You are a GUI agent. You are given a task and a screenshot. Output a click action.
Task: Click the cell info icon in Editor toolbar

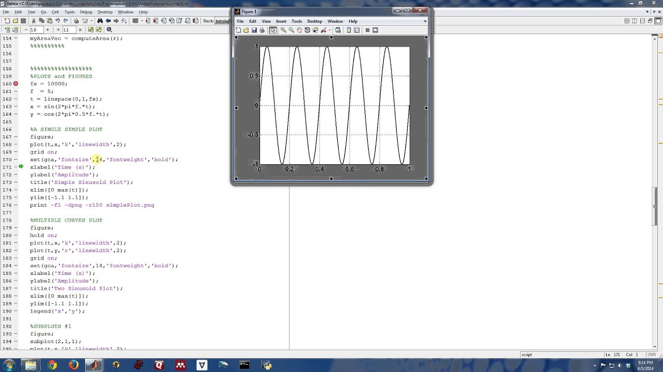(109, 29)
